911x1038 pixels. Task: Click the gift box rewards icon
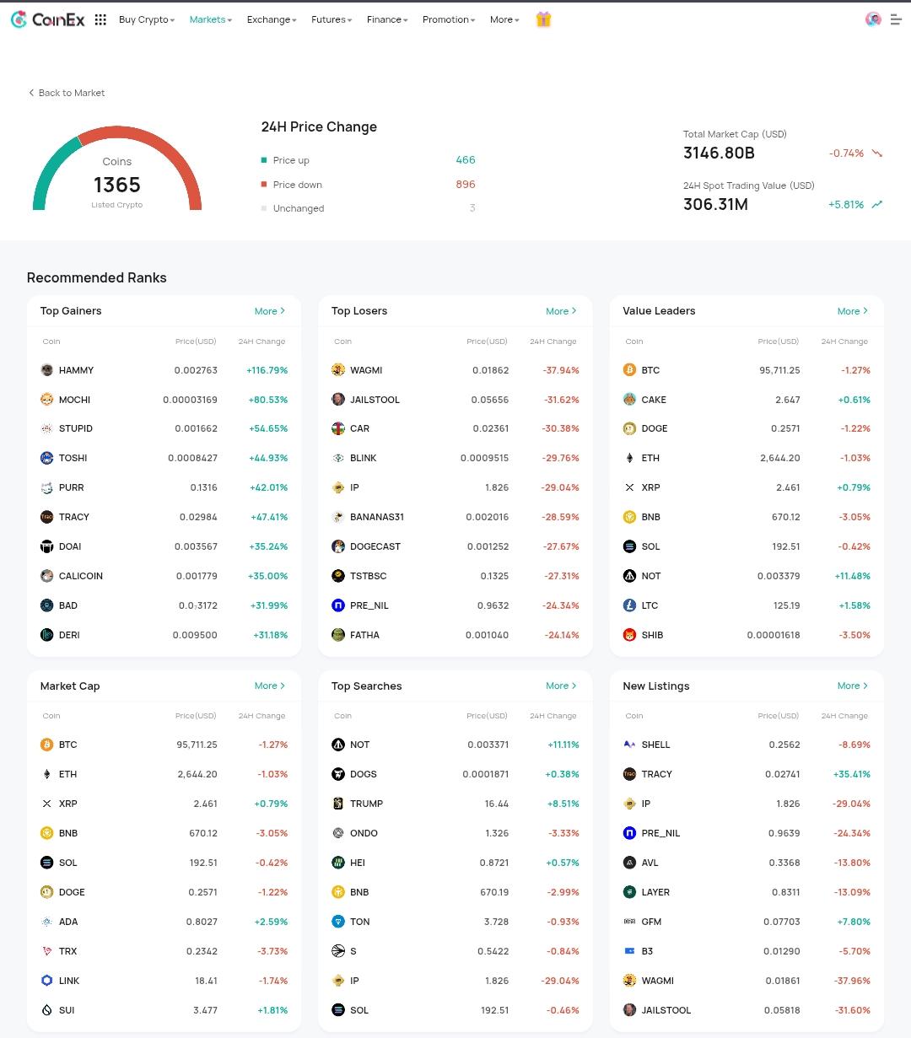(543, 19)
